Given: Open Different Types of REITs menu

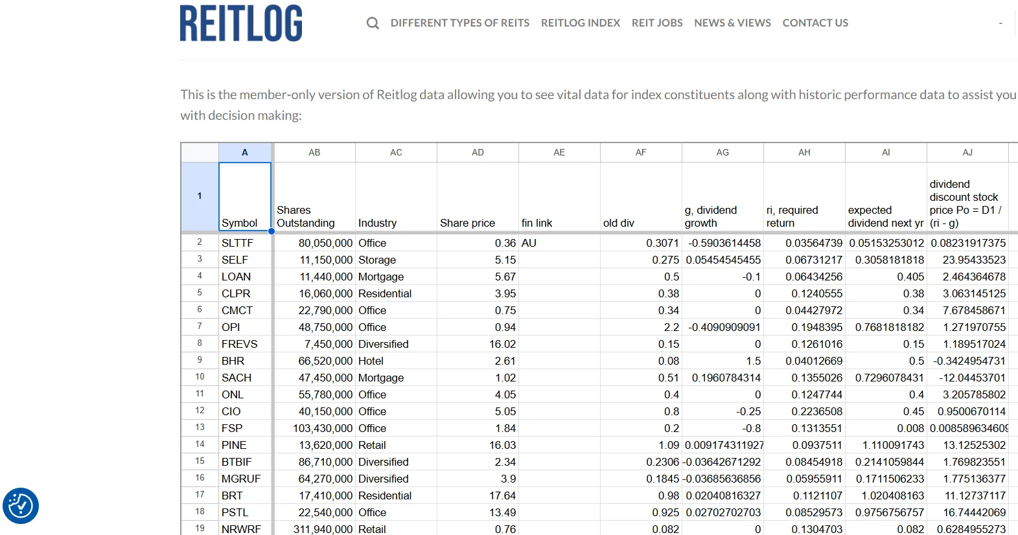Looking at the screenshot, I should (x=460, y=23).
